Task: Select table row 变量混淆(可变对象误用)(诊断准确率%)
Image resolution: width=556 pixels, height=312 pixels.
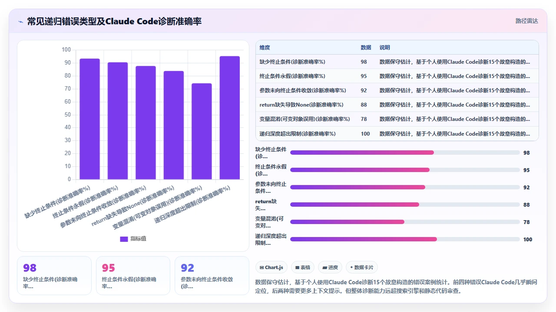Action: 397,119
